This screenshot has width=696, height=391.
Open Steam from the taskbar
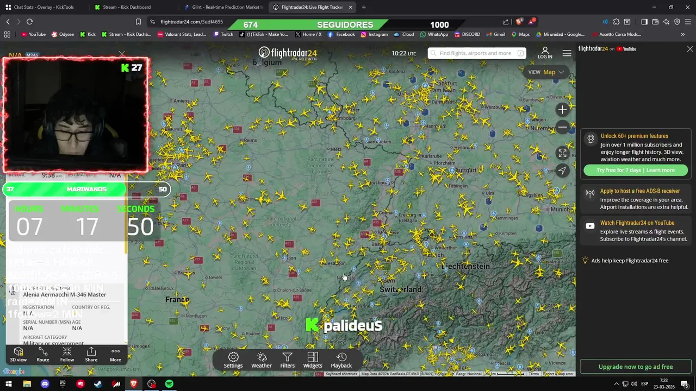(x=98, y=384)
